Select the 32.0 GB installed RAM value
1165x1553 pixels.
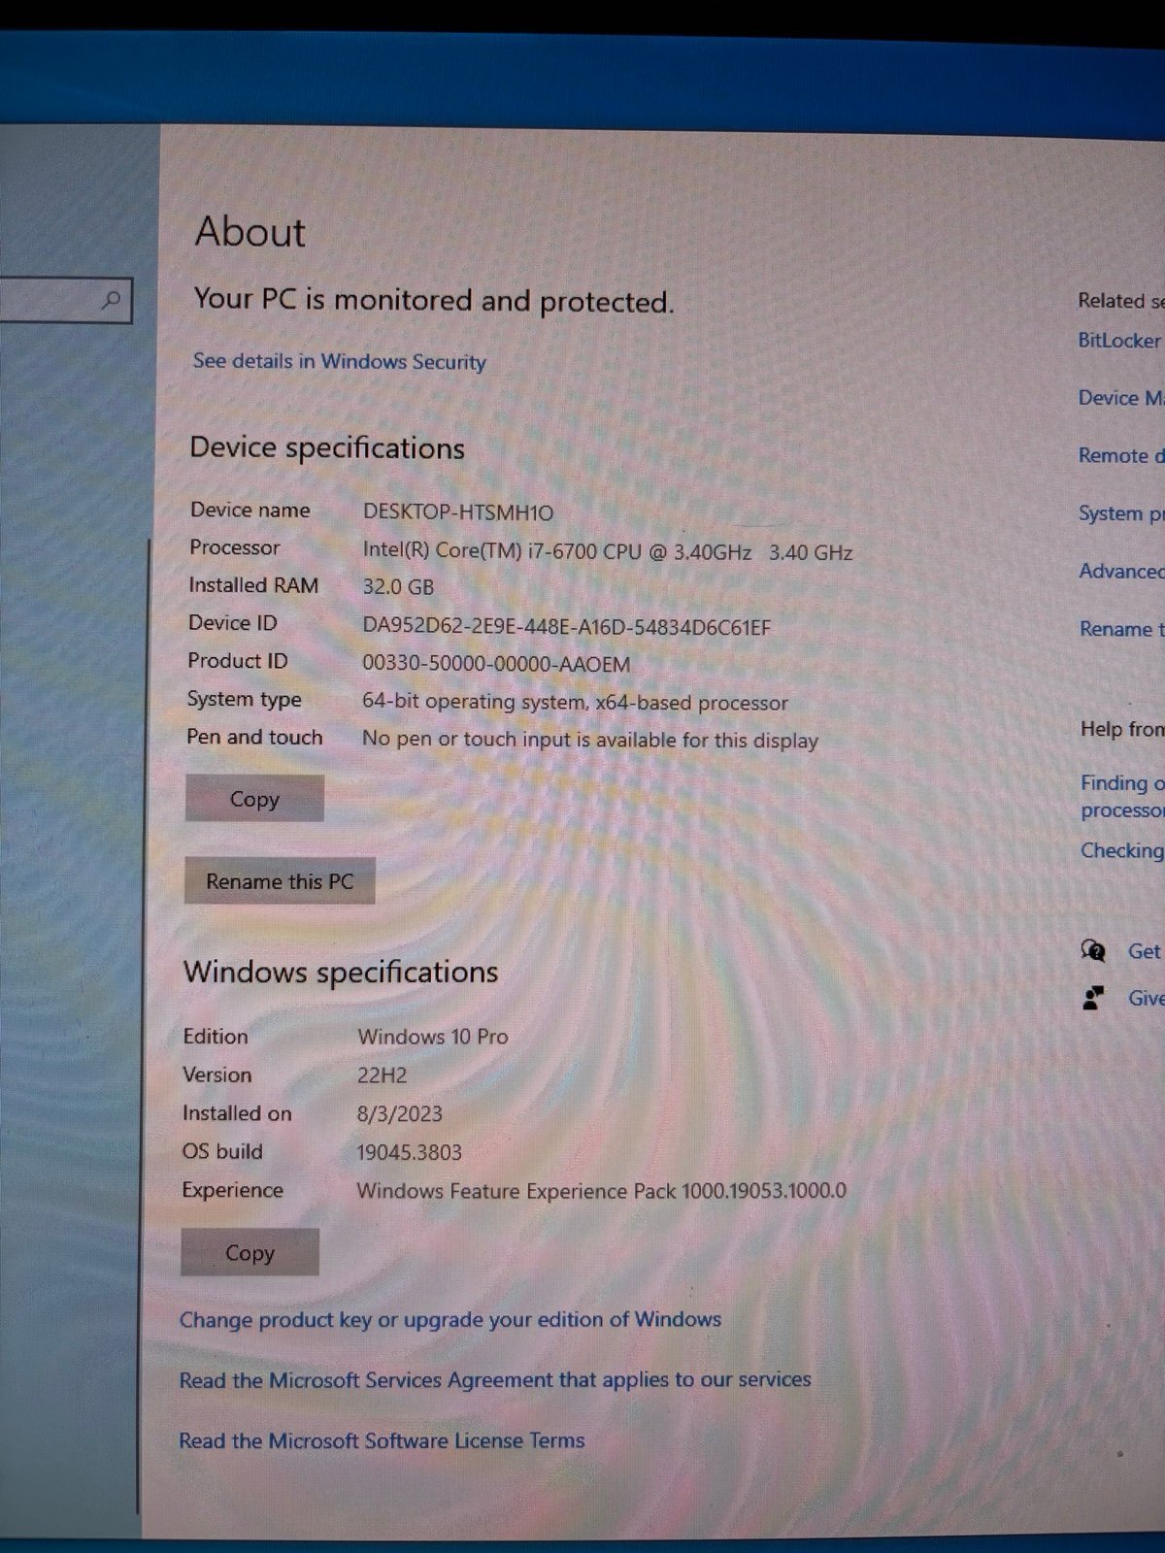tap(398, 587)
